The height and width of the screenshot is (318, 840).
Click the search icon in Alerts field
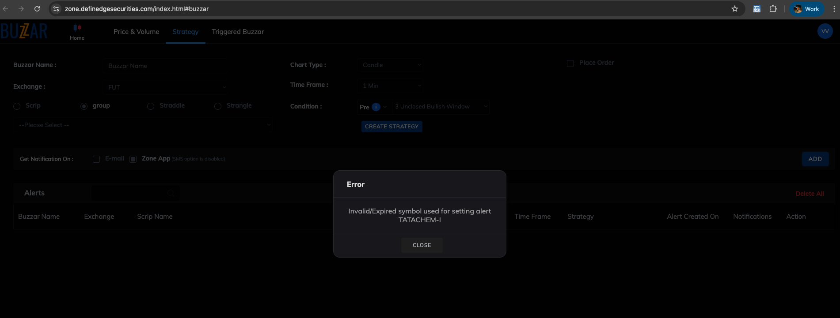click(x=171, y=193)
